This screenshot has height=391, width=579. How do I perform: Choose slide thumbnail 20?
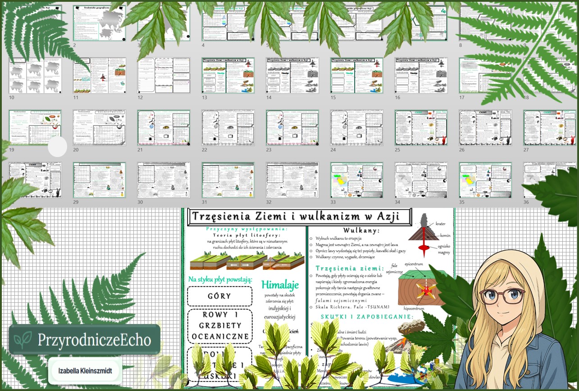click(x=99, y=128)
